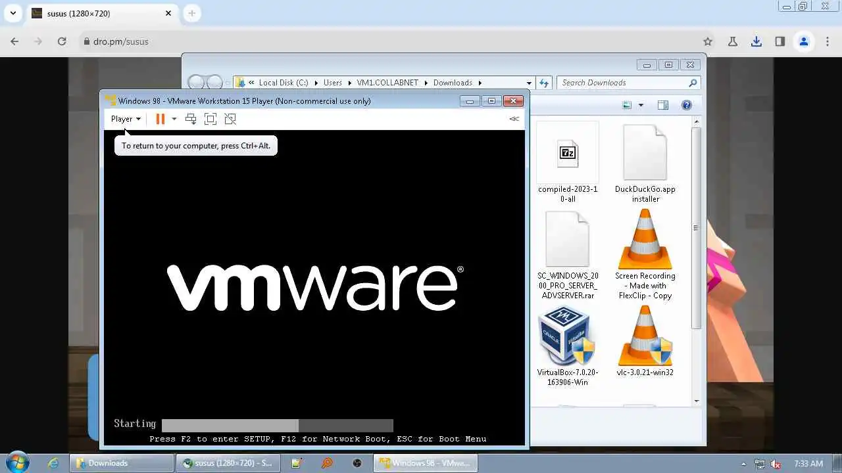Viewport: 842px width, 473px height.
Task: Open Chrome Labs flask icon
Action: point(733,41)
